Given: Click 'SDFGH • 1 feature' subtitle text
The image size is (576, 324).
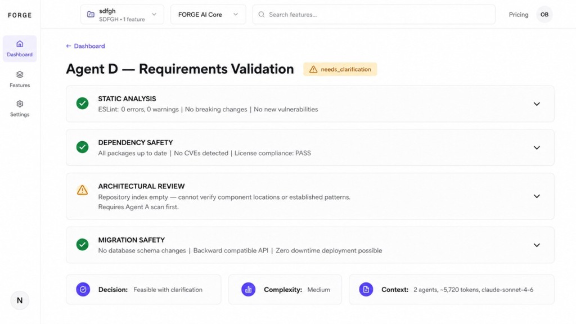Looking at the screenshot, I should [122, 20].
